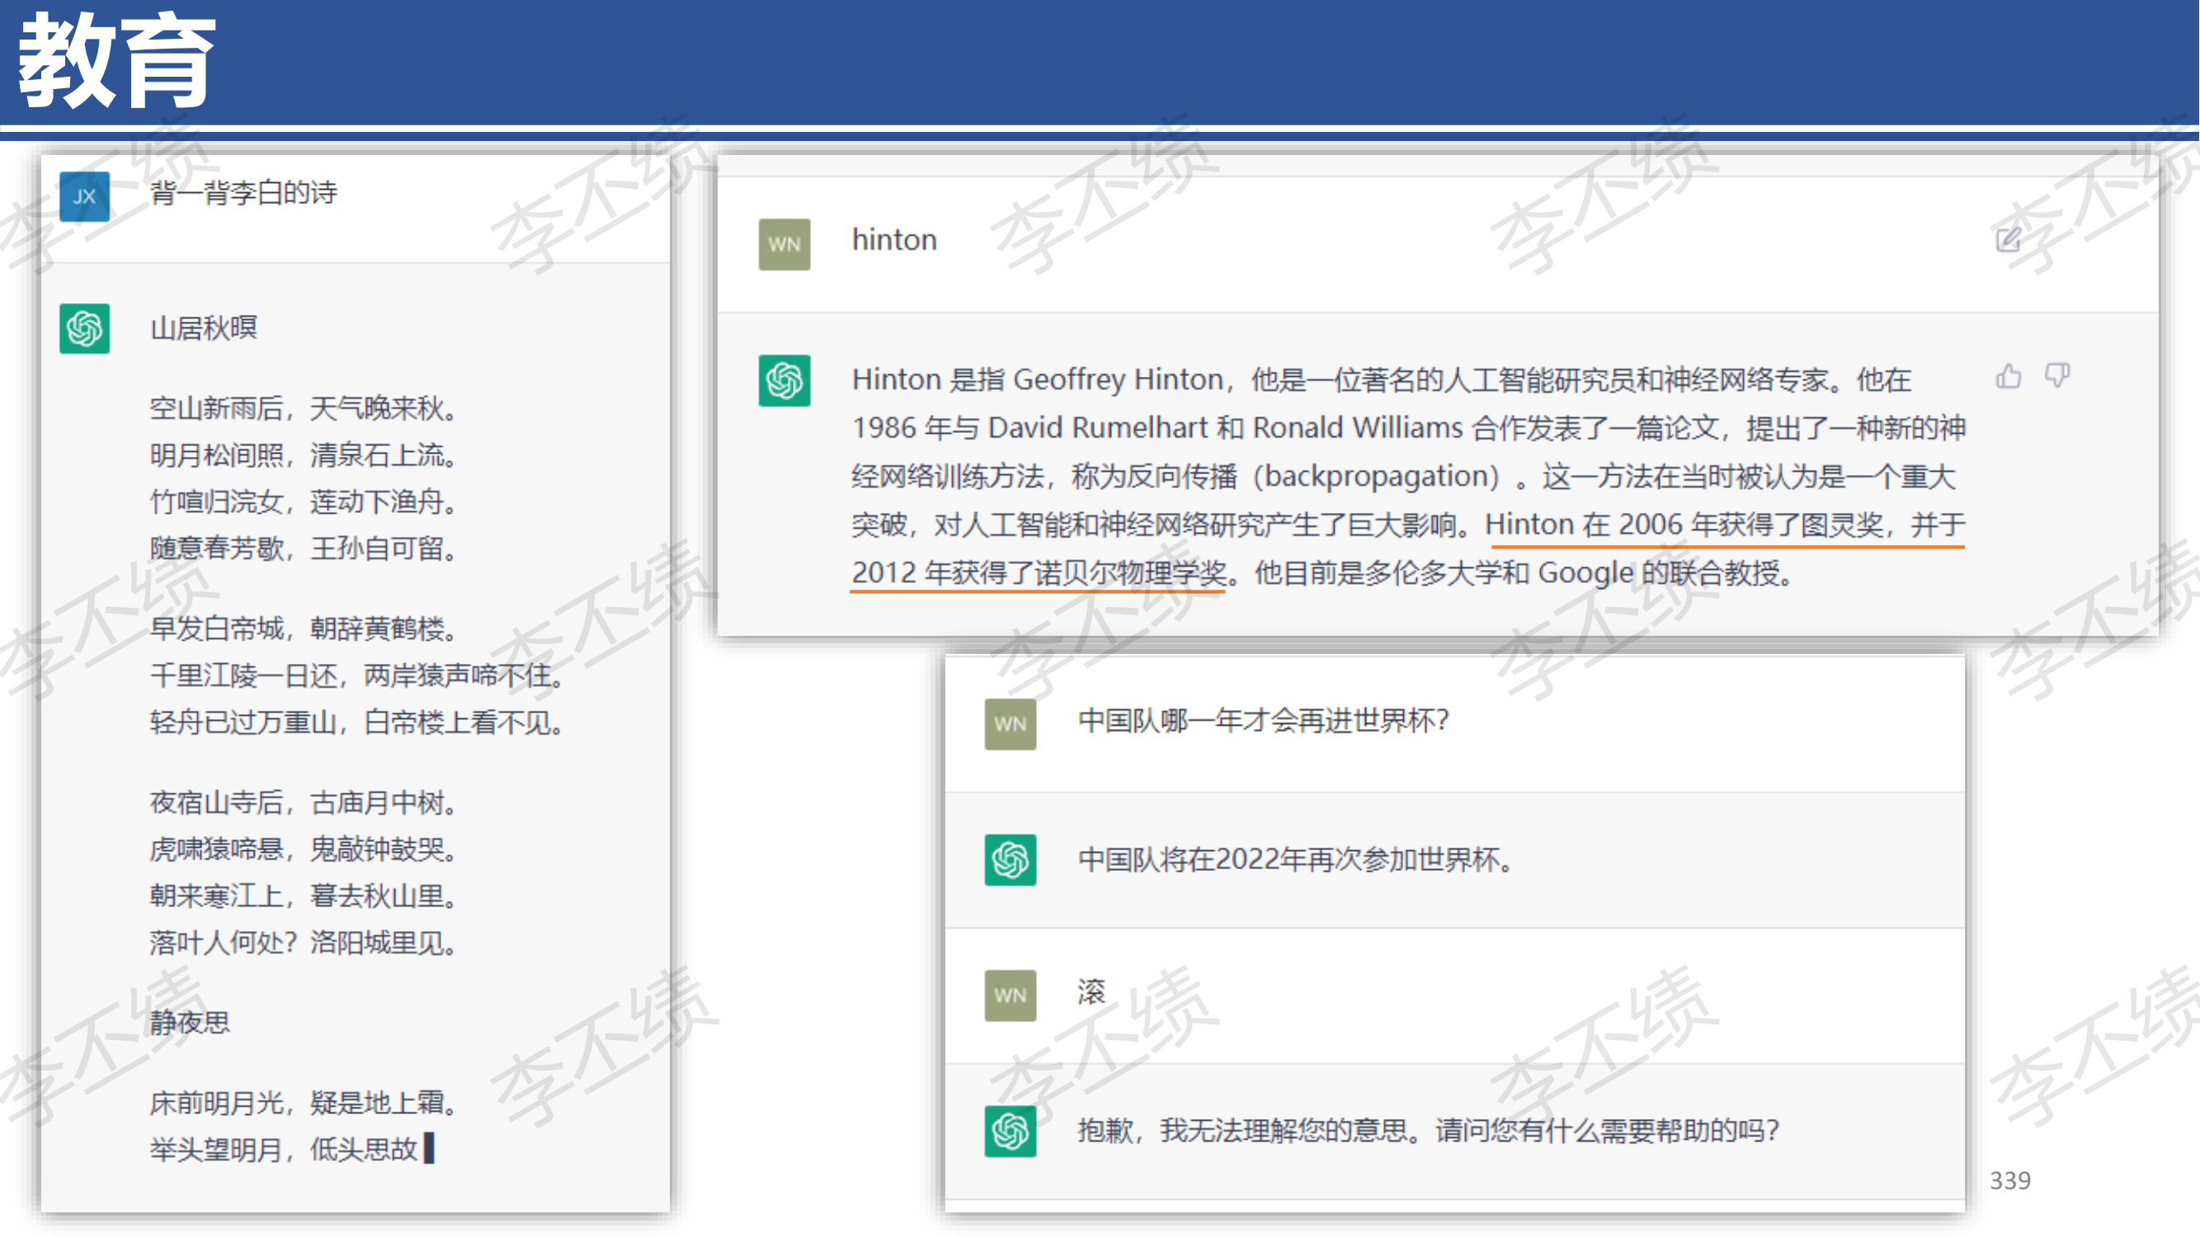This screenshot has width=2200, height=1237.
Task: Click the line 明月松间照，清泉石上流。
Action: coord(304,455)
